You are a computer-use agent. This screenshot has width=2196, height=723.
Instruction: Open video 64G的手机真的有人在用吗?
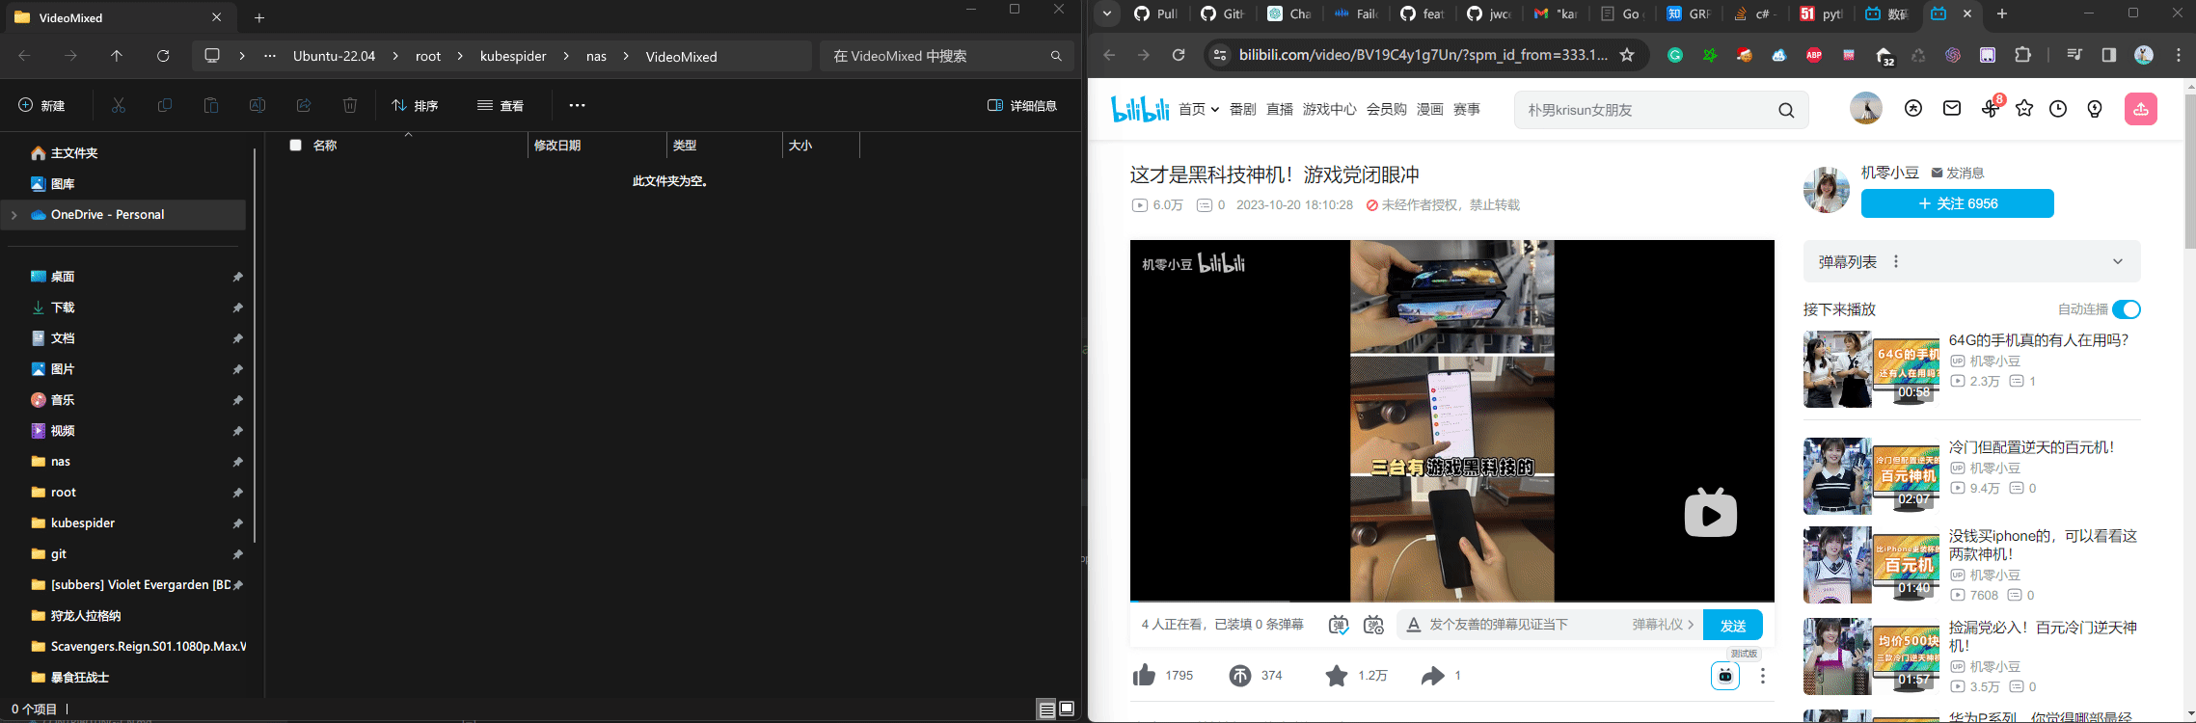2039,339
